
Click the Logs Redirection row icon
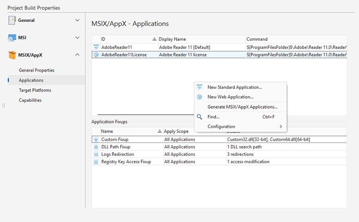tap(96, 154)
